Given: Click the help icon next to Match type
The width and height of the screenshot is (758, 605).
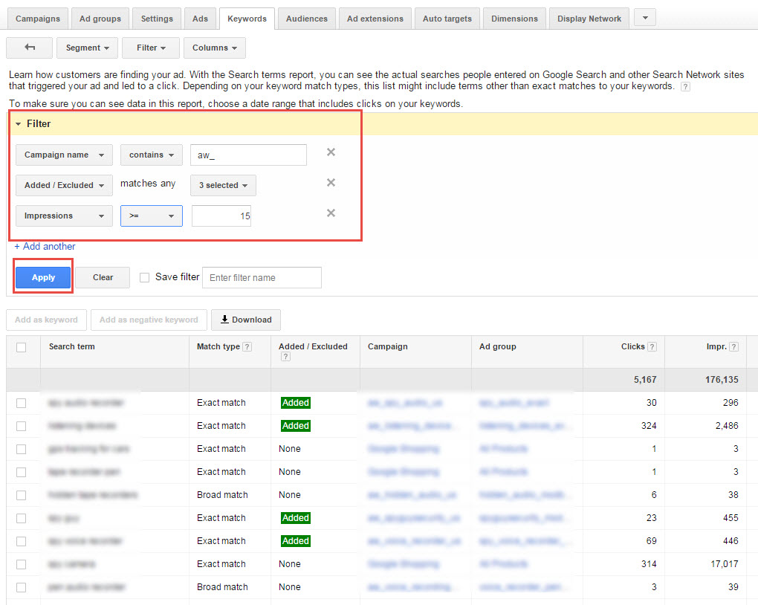Looking at the screenshot, I should (x=247, y=347).
